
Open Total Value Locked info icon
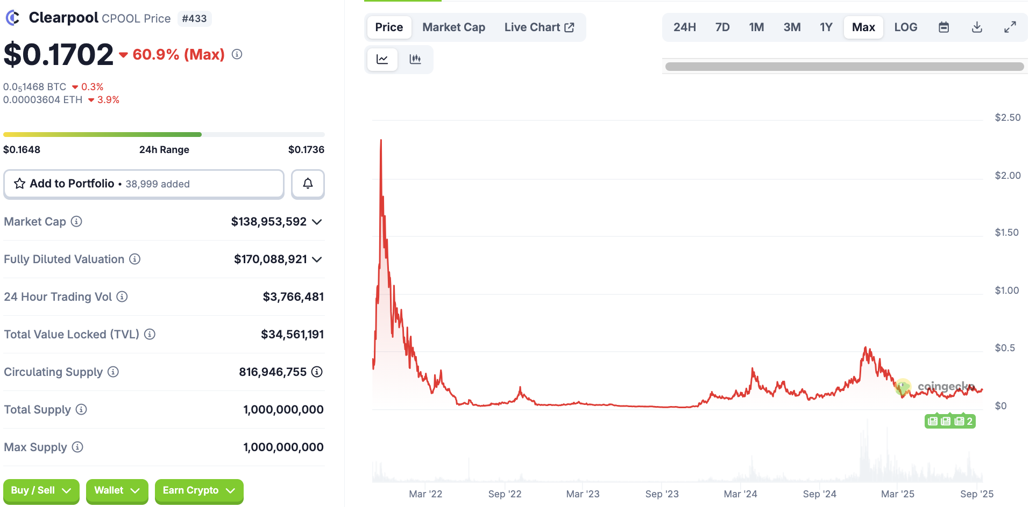coord(150,334)
